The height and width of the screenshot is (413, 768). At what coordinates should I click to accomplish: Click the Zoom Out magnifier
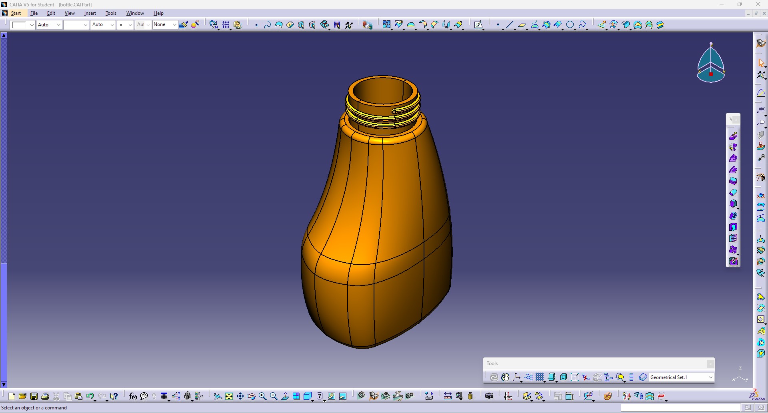click(x=274, y=396)
